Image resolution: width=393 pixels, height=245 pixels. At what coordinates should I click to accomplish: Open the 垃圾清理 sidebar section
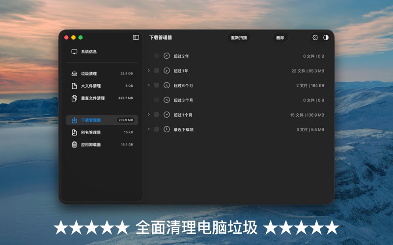pyautogui.click(x=102, y=74)
